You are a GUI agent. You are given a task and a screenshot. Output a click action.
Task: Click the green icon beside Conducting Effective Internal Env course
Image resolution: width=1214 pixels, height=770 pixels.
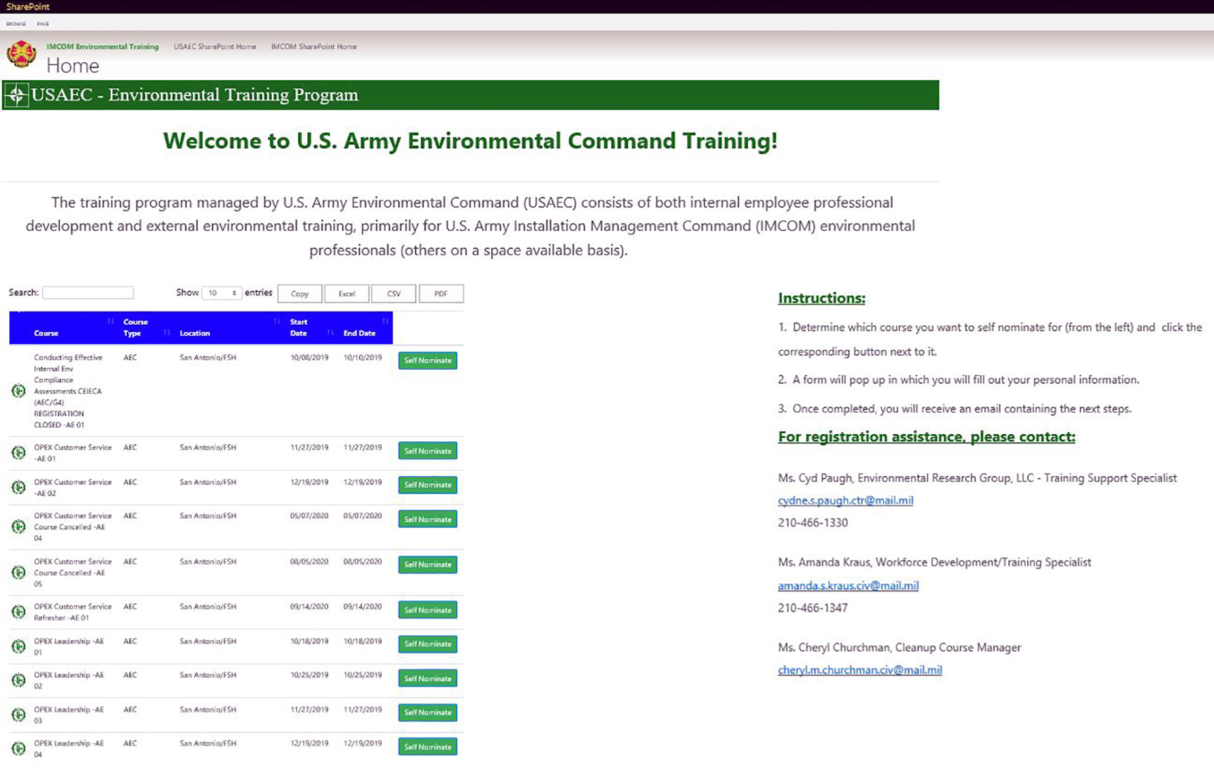18,391
